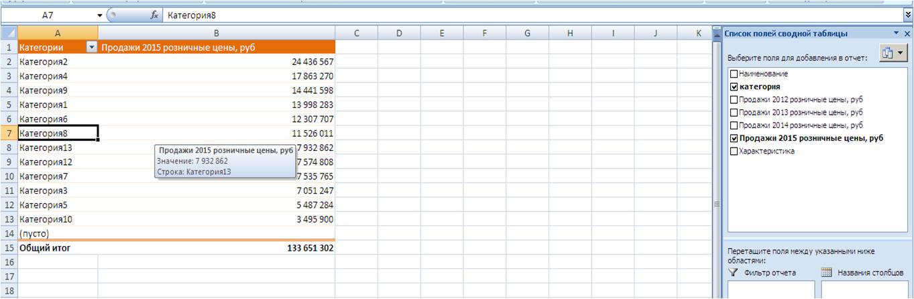
Task: Close the pivot table field list pane
Action: click(x=907, y=34)
